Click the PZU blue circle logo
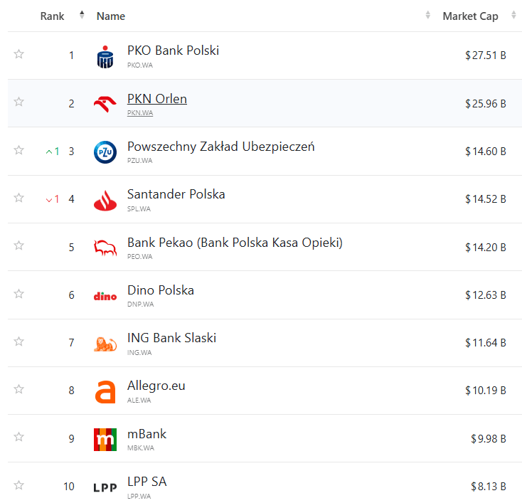Screen dimensions: 522x503 pos(105,152)
